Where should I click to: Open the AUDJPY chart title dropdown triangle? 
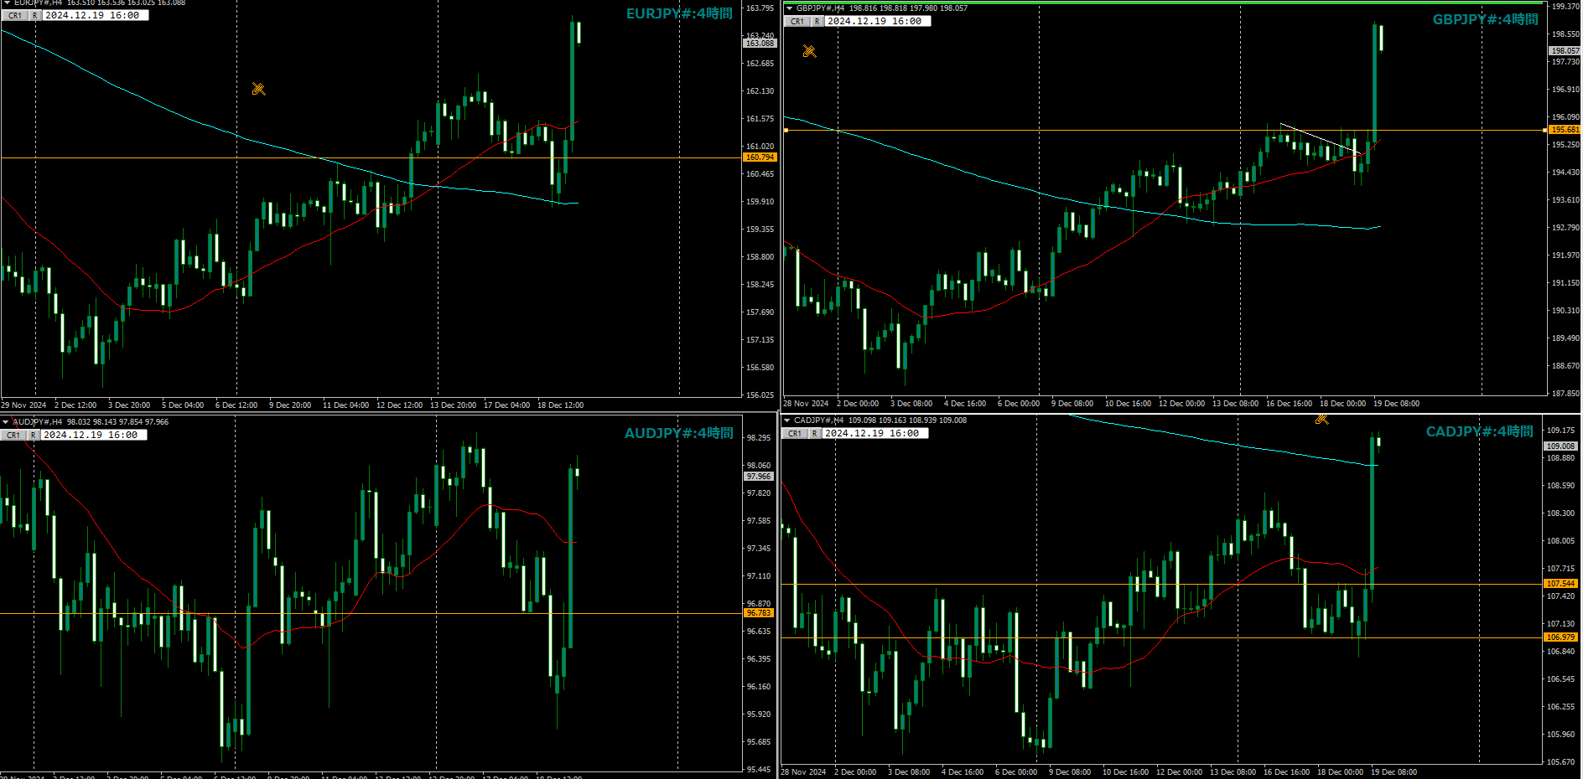6,422
